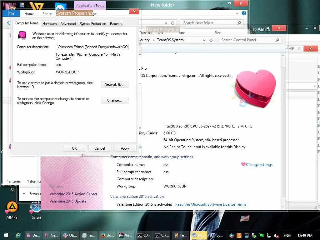Click the search magnifier in New folder window
This screenshot has width=320, height=240.
[x=239, y=23]
